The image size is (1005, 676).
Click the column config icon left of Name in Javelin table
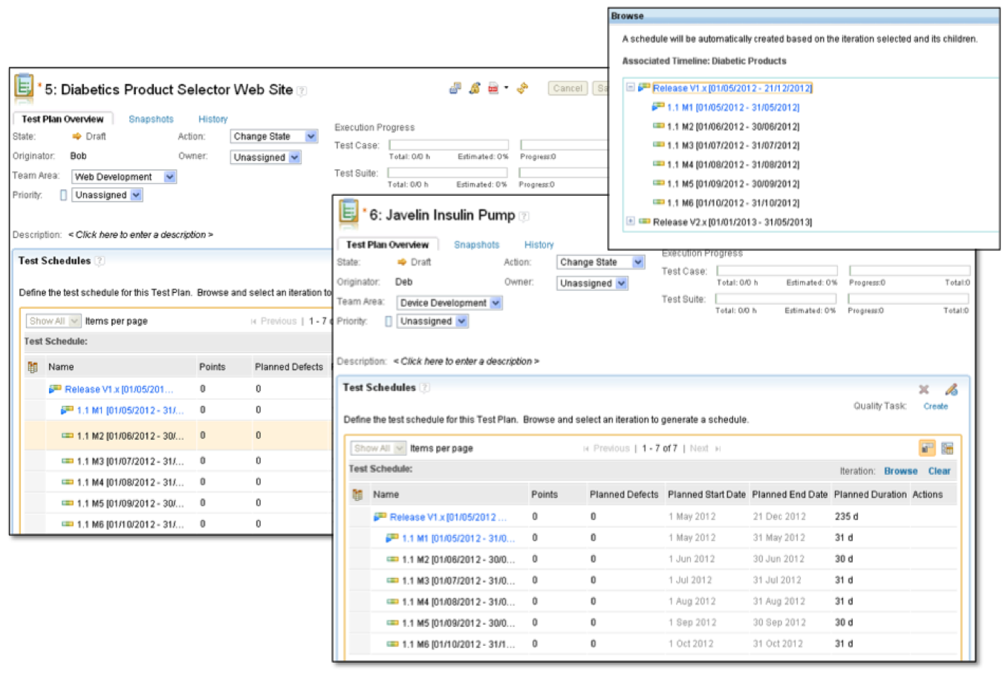[x=357, y=494]
